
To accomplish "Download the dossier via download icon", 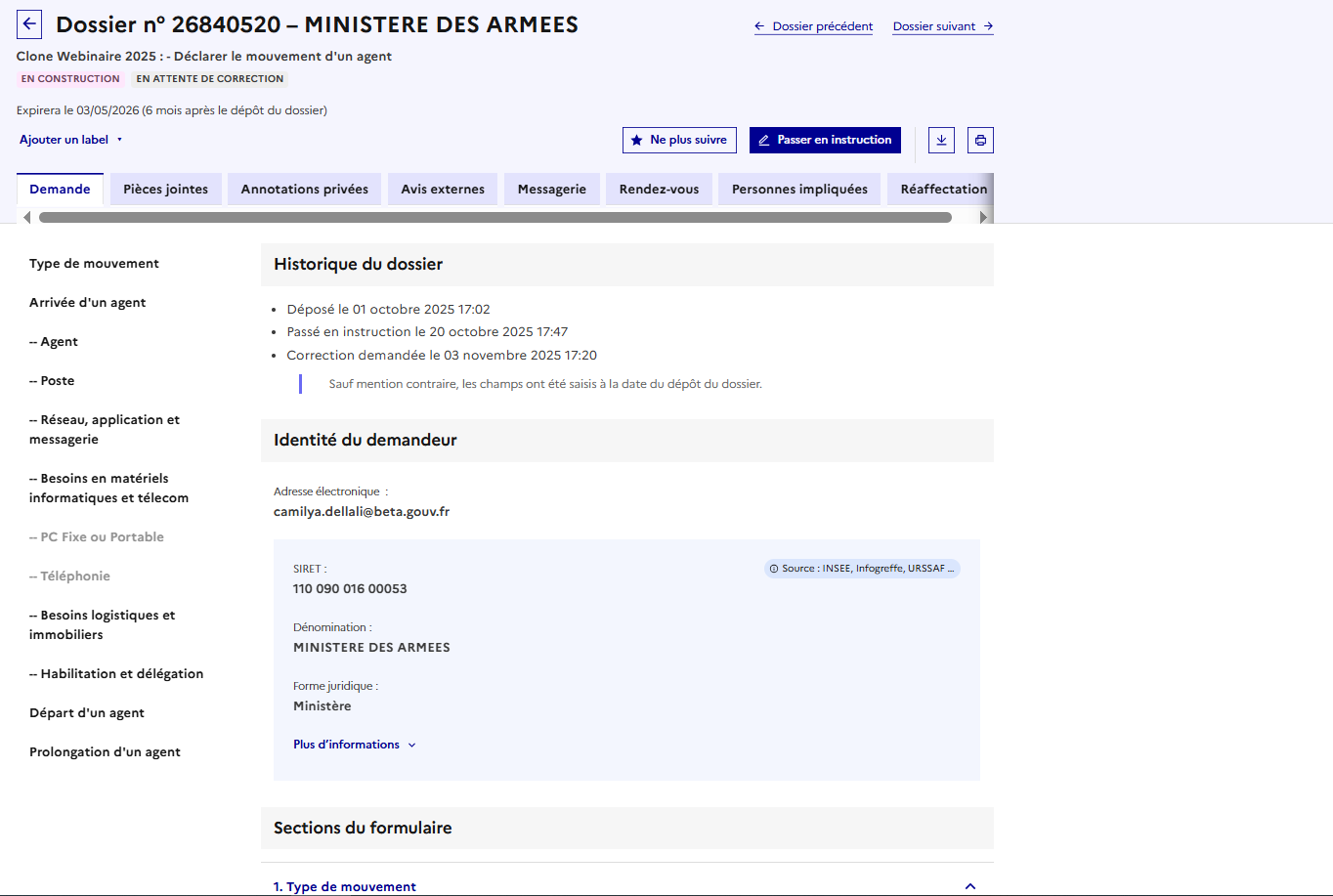I will [x=941, y=140].
